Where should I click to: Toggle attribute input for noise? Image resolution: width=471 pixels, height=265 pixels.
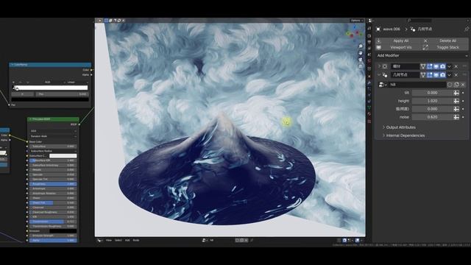tap(456, 117)
